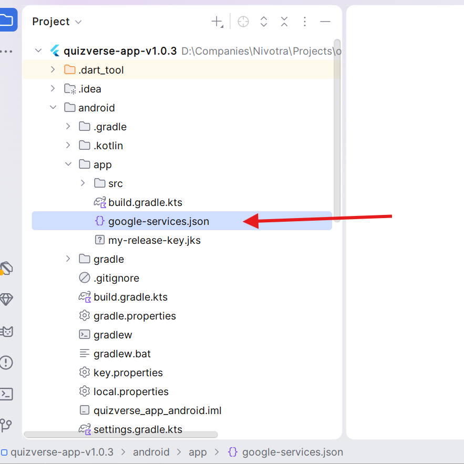Click the unknown file icon of my-release-key.jks

(100, 240)
